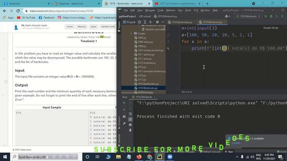The height and width of the screenshot is (161, 287).
Task: Open PyCharm from the taskbar
Action: coord(160,157)
